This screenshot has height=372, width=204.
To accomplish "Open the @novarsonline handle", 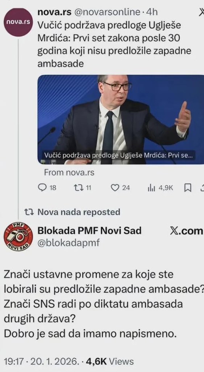I will coord(108,12).
